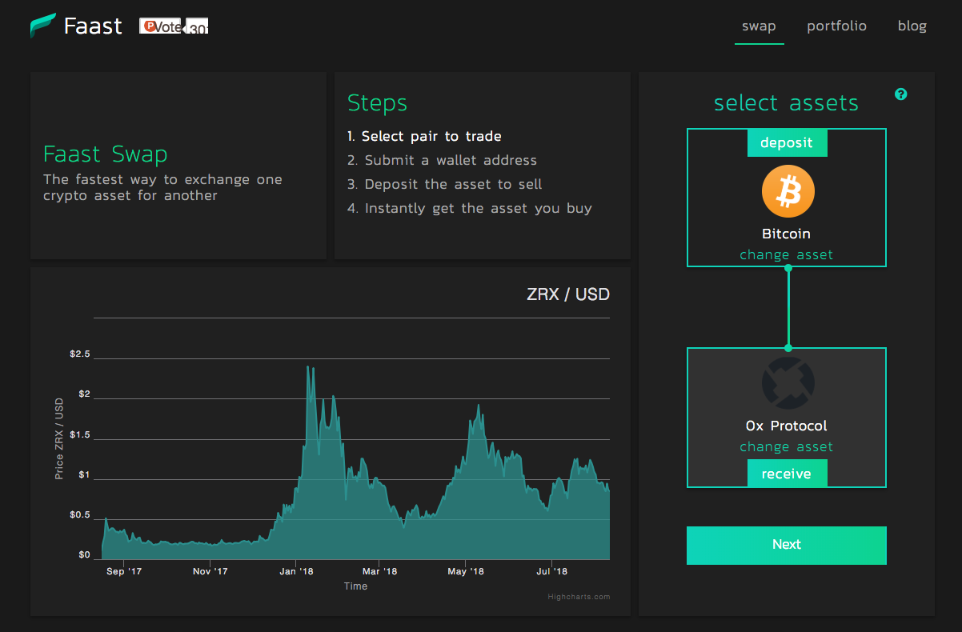Click the Faast brand name text
Image resolution: width=962 pixels, height=632 pixels.
point(93,26)
